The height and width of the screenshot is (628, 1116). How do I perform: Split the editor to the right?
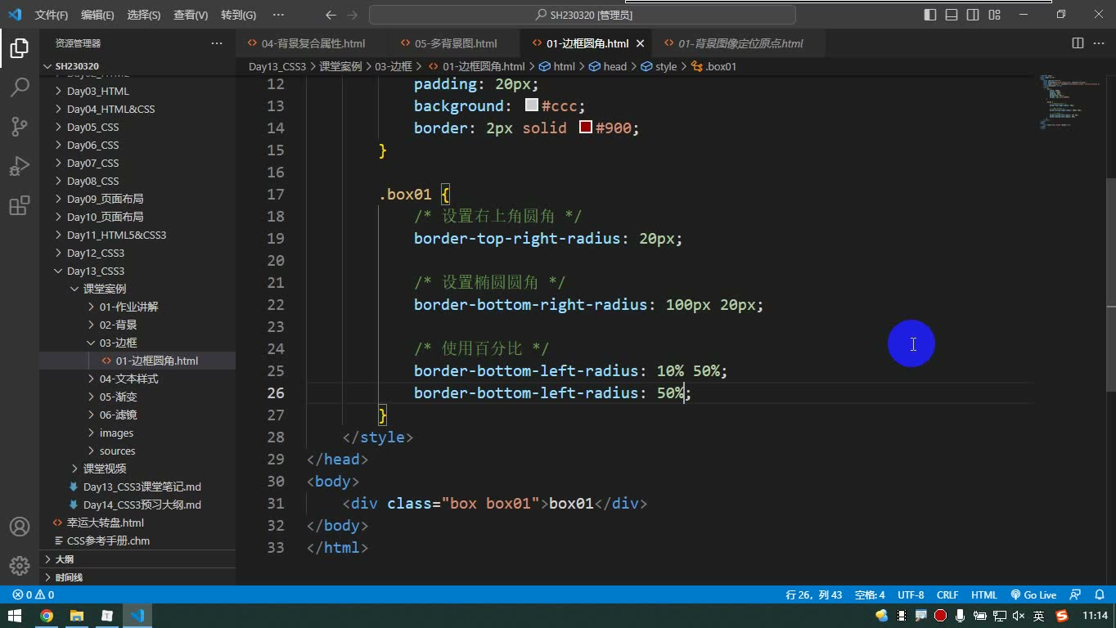[x=1078, y=43]
